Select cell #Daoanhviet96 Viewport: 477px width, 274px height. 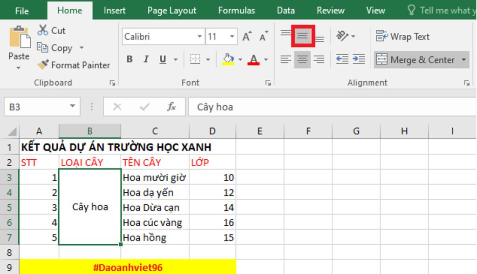pos(128,267)
